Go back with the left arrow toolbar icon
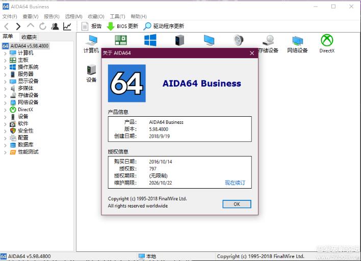 7,27
